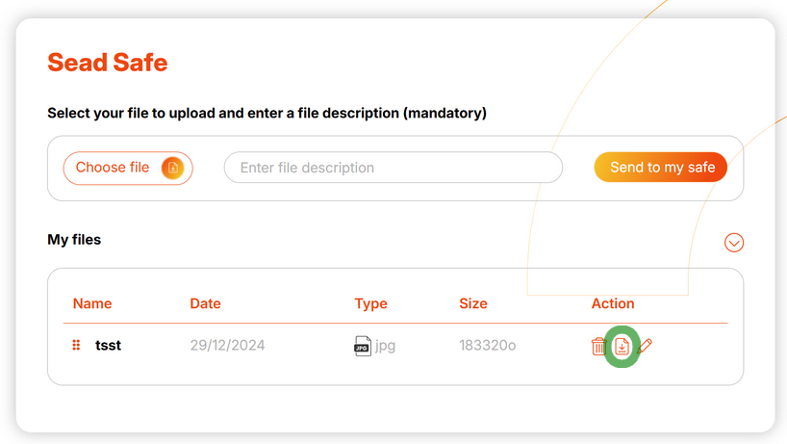Click the JPG file type icon
Viewport: 787px width, 444px height.
[363, 346]
